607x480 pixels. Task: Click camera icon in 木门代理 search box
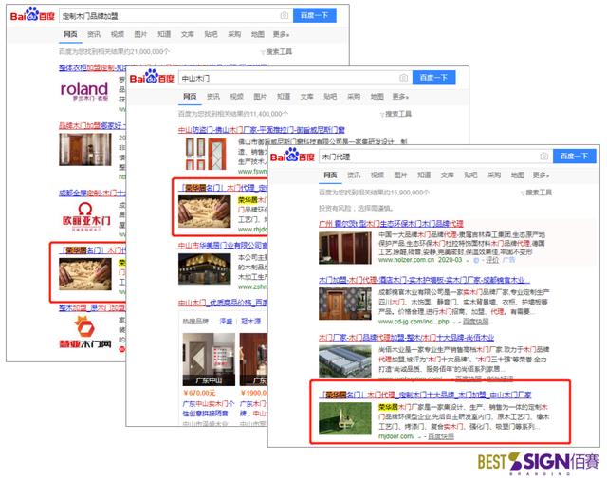543,157
